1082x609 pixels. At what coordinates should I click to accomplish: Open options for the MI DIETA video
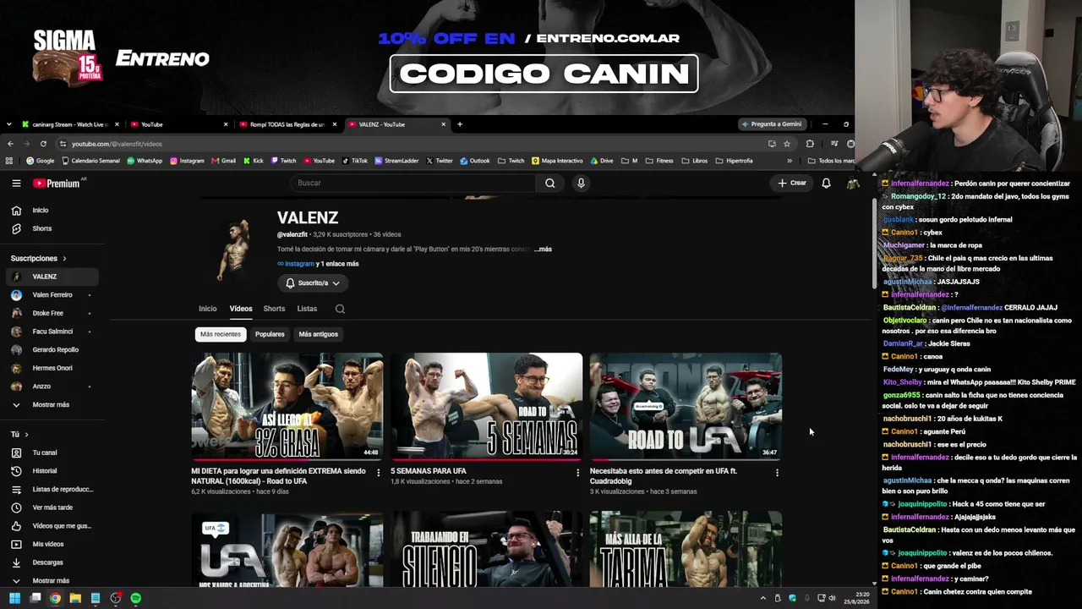coord(378,473)
